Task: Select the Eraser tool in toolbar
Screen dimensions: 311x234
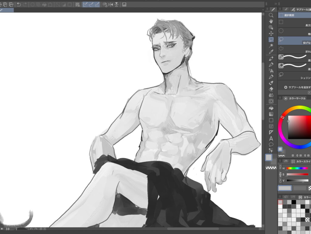Action: 271,89
